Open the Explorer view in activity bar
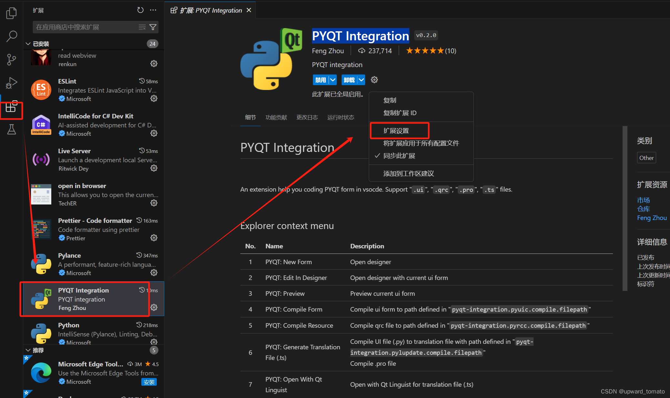 coord(11,13)
